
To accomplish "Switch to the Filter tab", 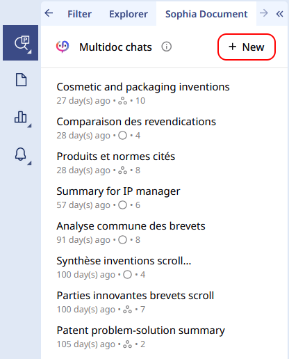I will click(x=79, y=14).
